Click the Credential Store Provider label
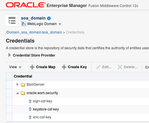Image resolution: width=149 pixels, height=123 pixels. click(x=34, y=55)
